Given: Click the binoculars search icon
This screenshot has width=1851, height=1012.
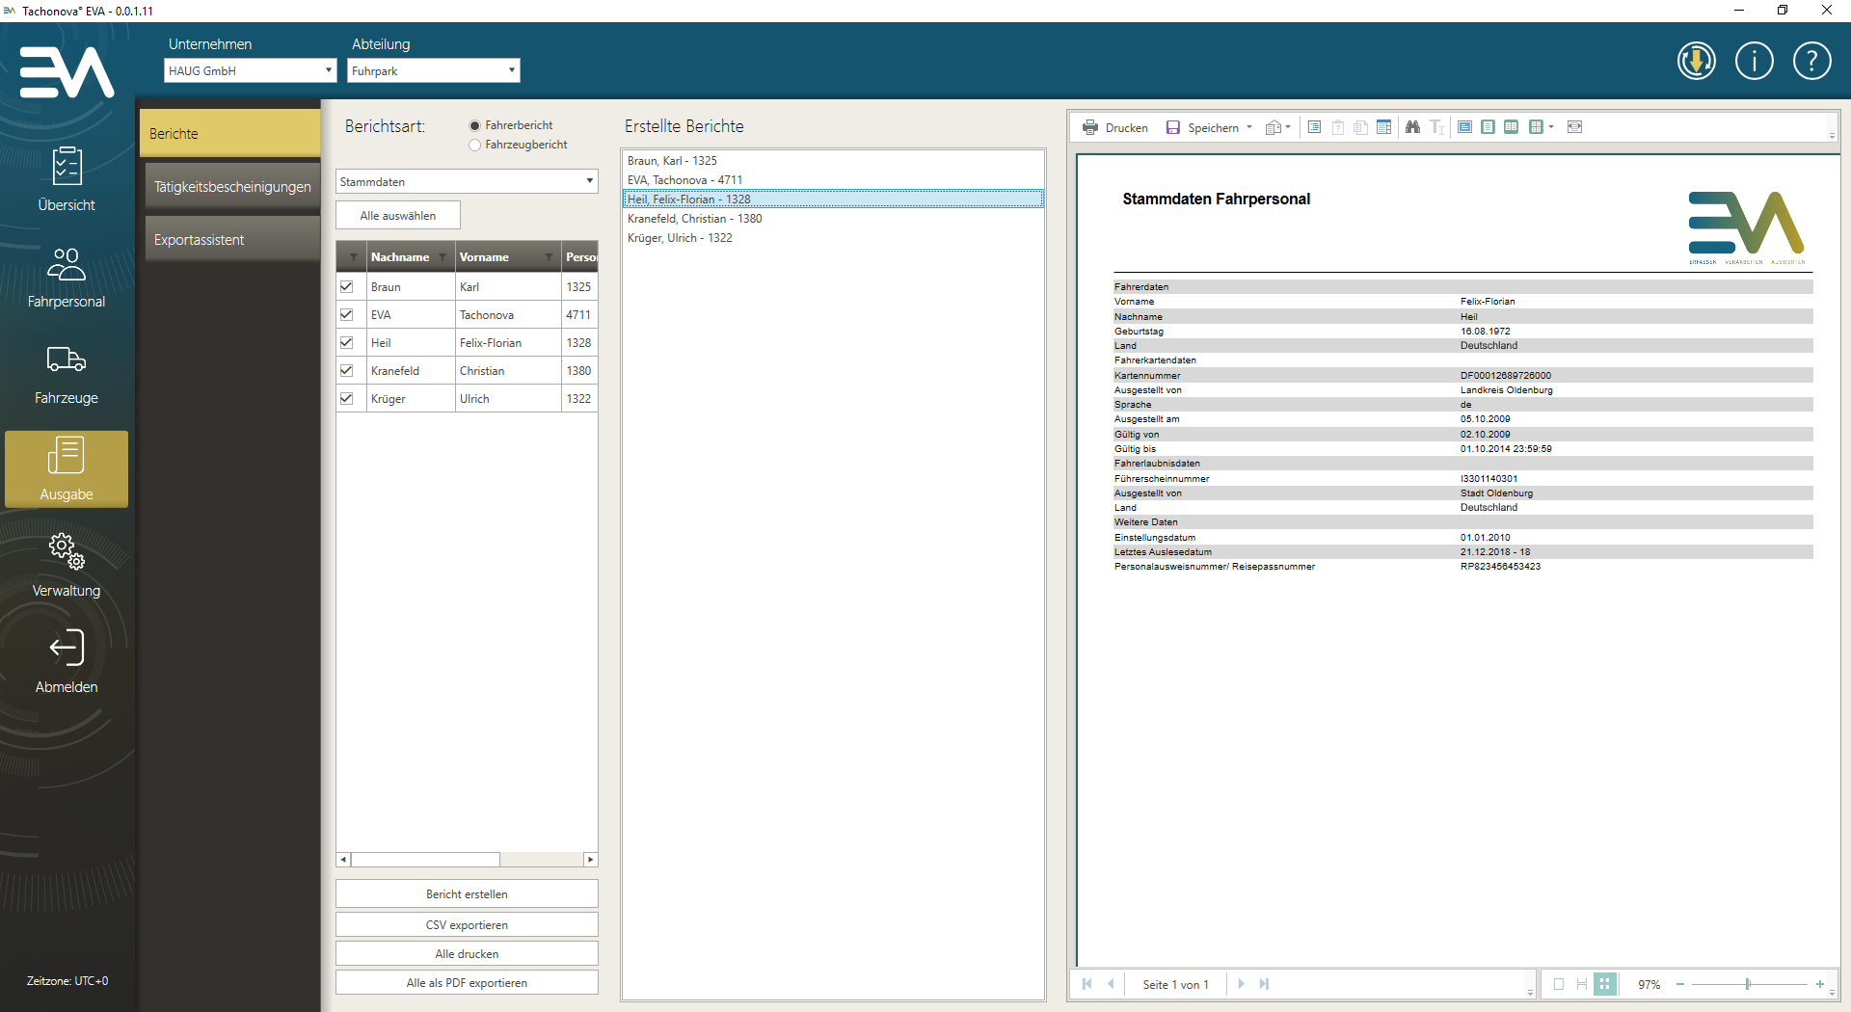Looking at the screenshot, I should click(x=1412, y=127).
